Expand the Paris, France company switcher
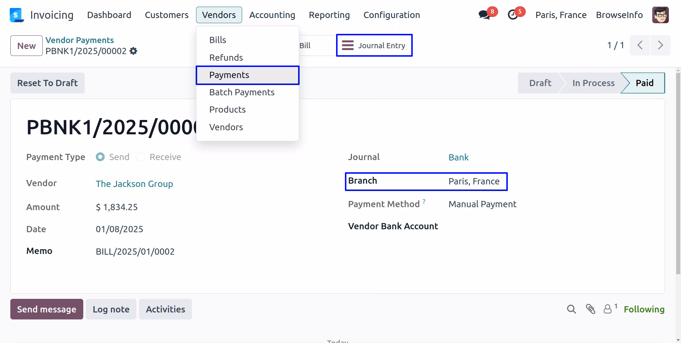The image size is (681, 343). [x=561, y=15]
